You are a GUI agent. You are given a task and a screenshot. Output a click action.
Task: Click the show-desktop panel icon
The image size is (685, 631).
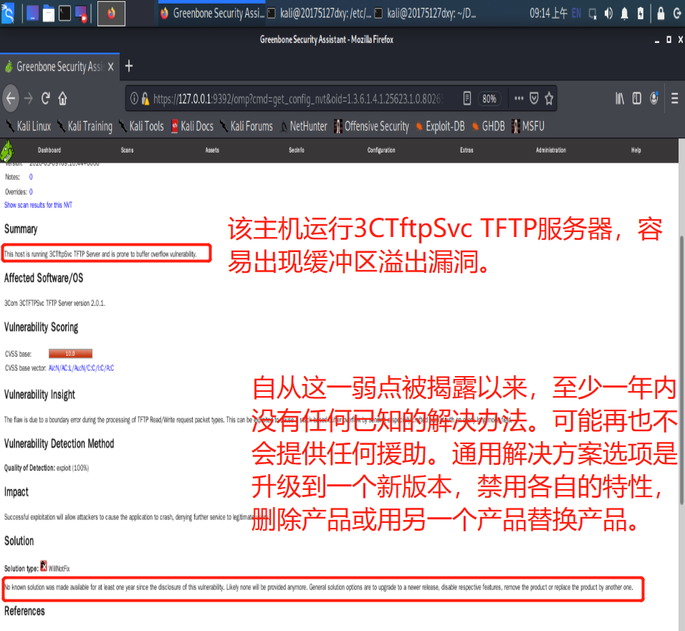32,14
